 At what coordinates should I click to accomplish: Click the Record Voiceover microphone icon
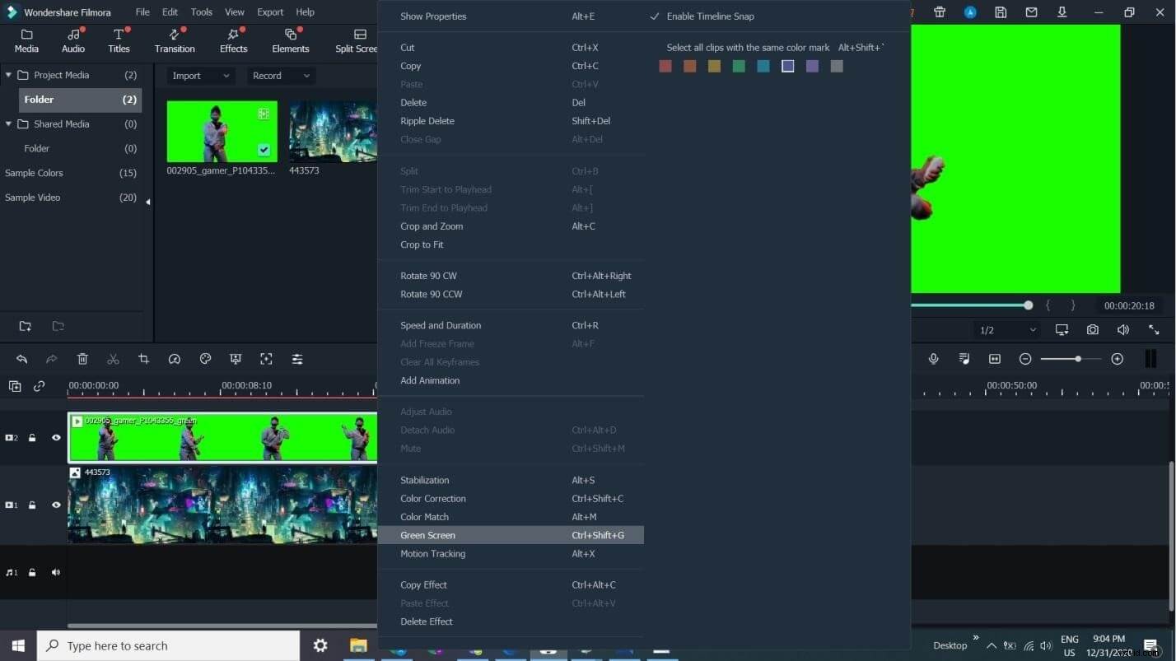(x=933, y=359)
